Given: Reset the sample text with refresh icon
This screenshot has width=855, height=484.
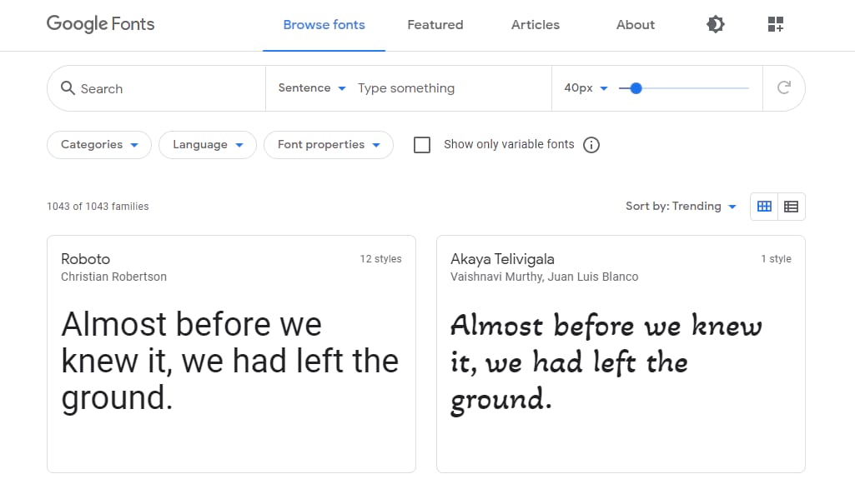Looking at the screenshot, I should coord(784,87).
